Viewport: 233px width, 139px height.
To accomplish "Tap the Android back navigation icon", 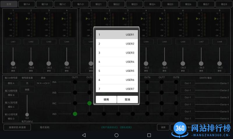I will click(x=84, y=135).
